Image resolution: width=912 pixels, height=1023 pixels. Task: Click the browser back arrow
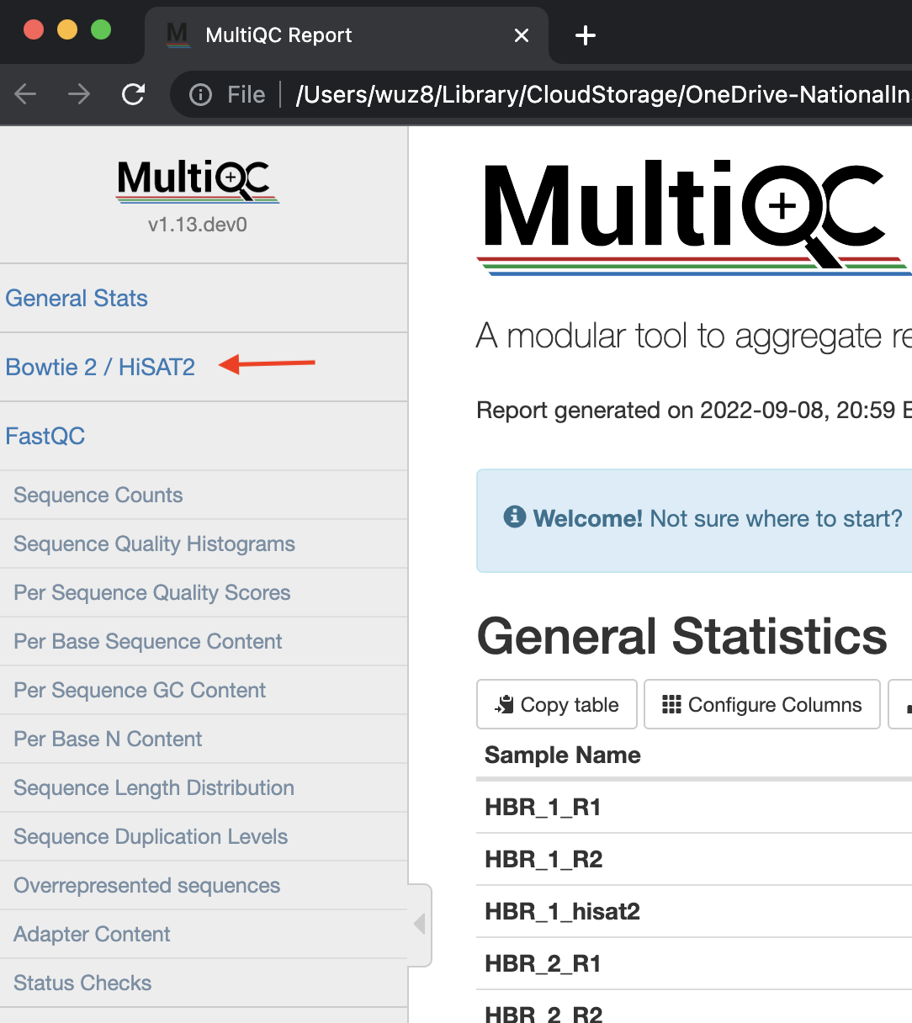pyautogui.click(x=26, y=94)
